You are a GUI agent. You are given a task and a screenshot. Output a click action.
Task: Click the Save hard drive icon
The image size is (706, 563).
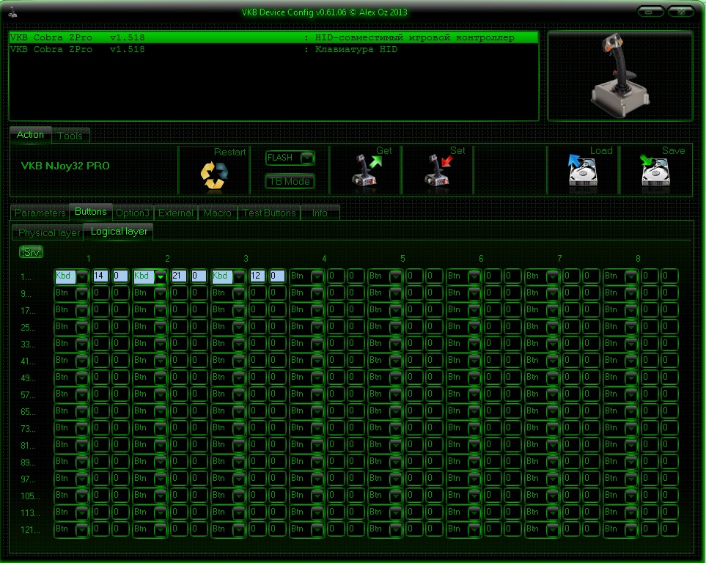coord(655,170)
